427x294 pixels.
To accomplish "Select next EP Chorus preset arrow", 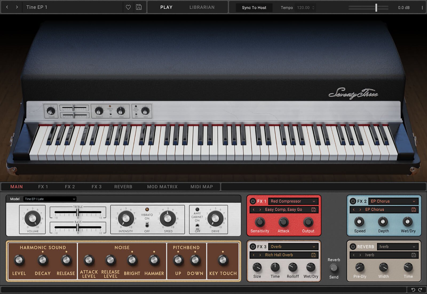I will point(360,210).
